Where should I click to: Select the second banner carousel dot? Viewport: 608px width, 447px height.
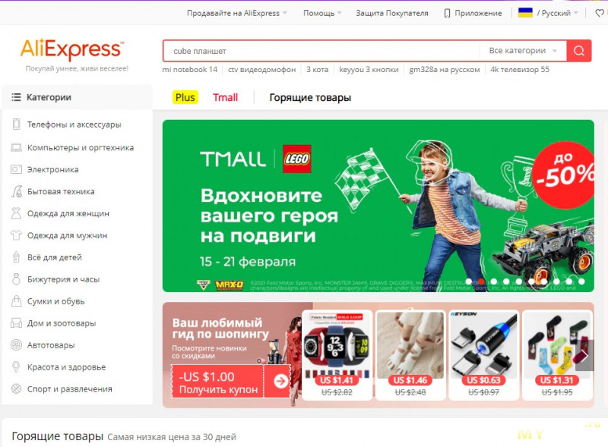[481, 282]
